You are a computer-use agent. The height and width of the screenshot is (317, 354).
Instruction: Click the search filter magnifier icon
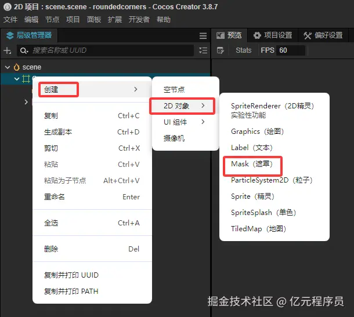[x=24, y=50]
